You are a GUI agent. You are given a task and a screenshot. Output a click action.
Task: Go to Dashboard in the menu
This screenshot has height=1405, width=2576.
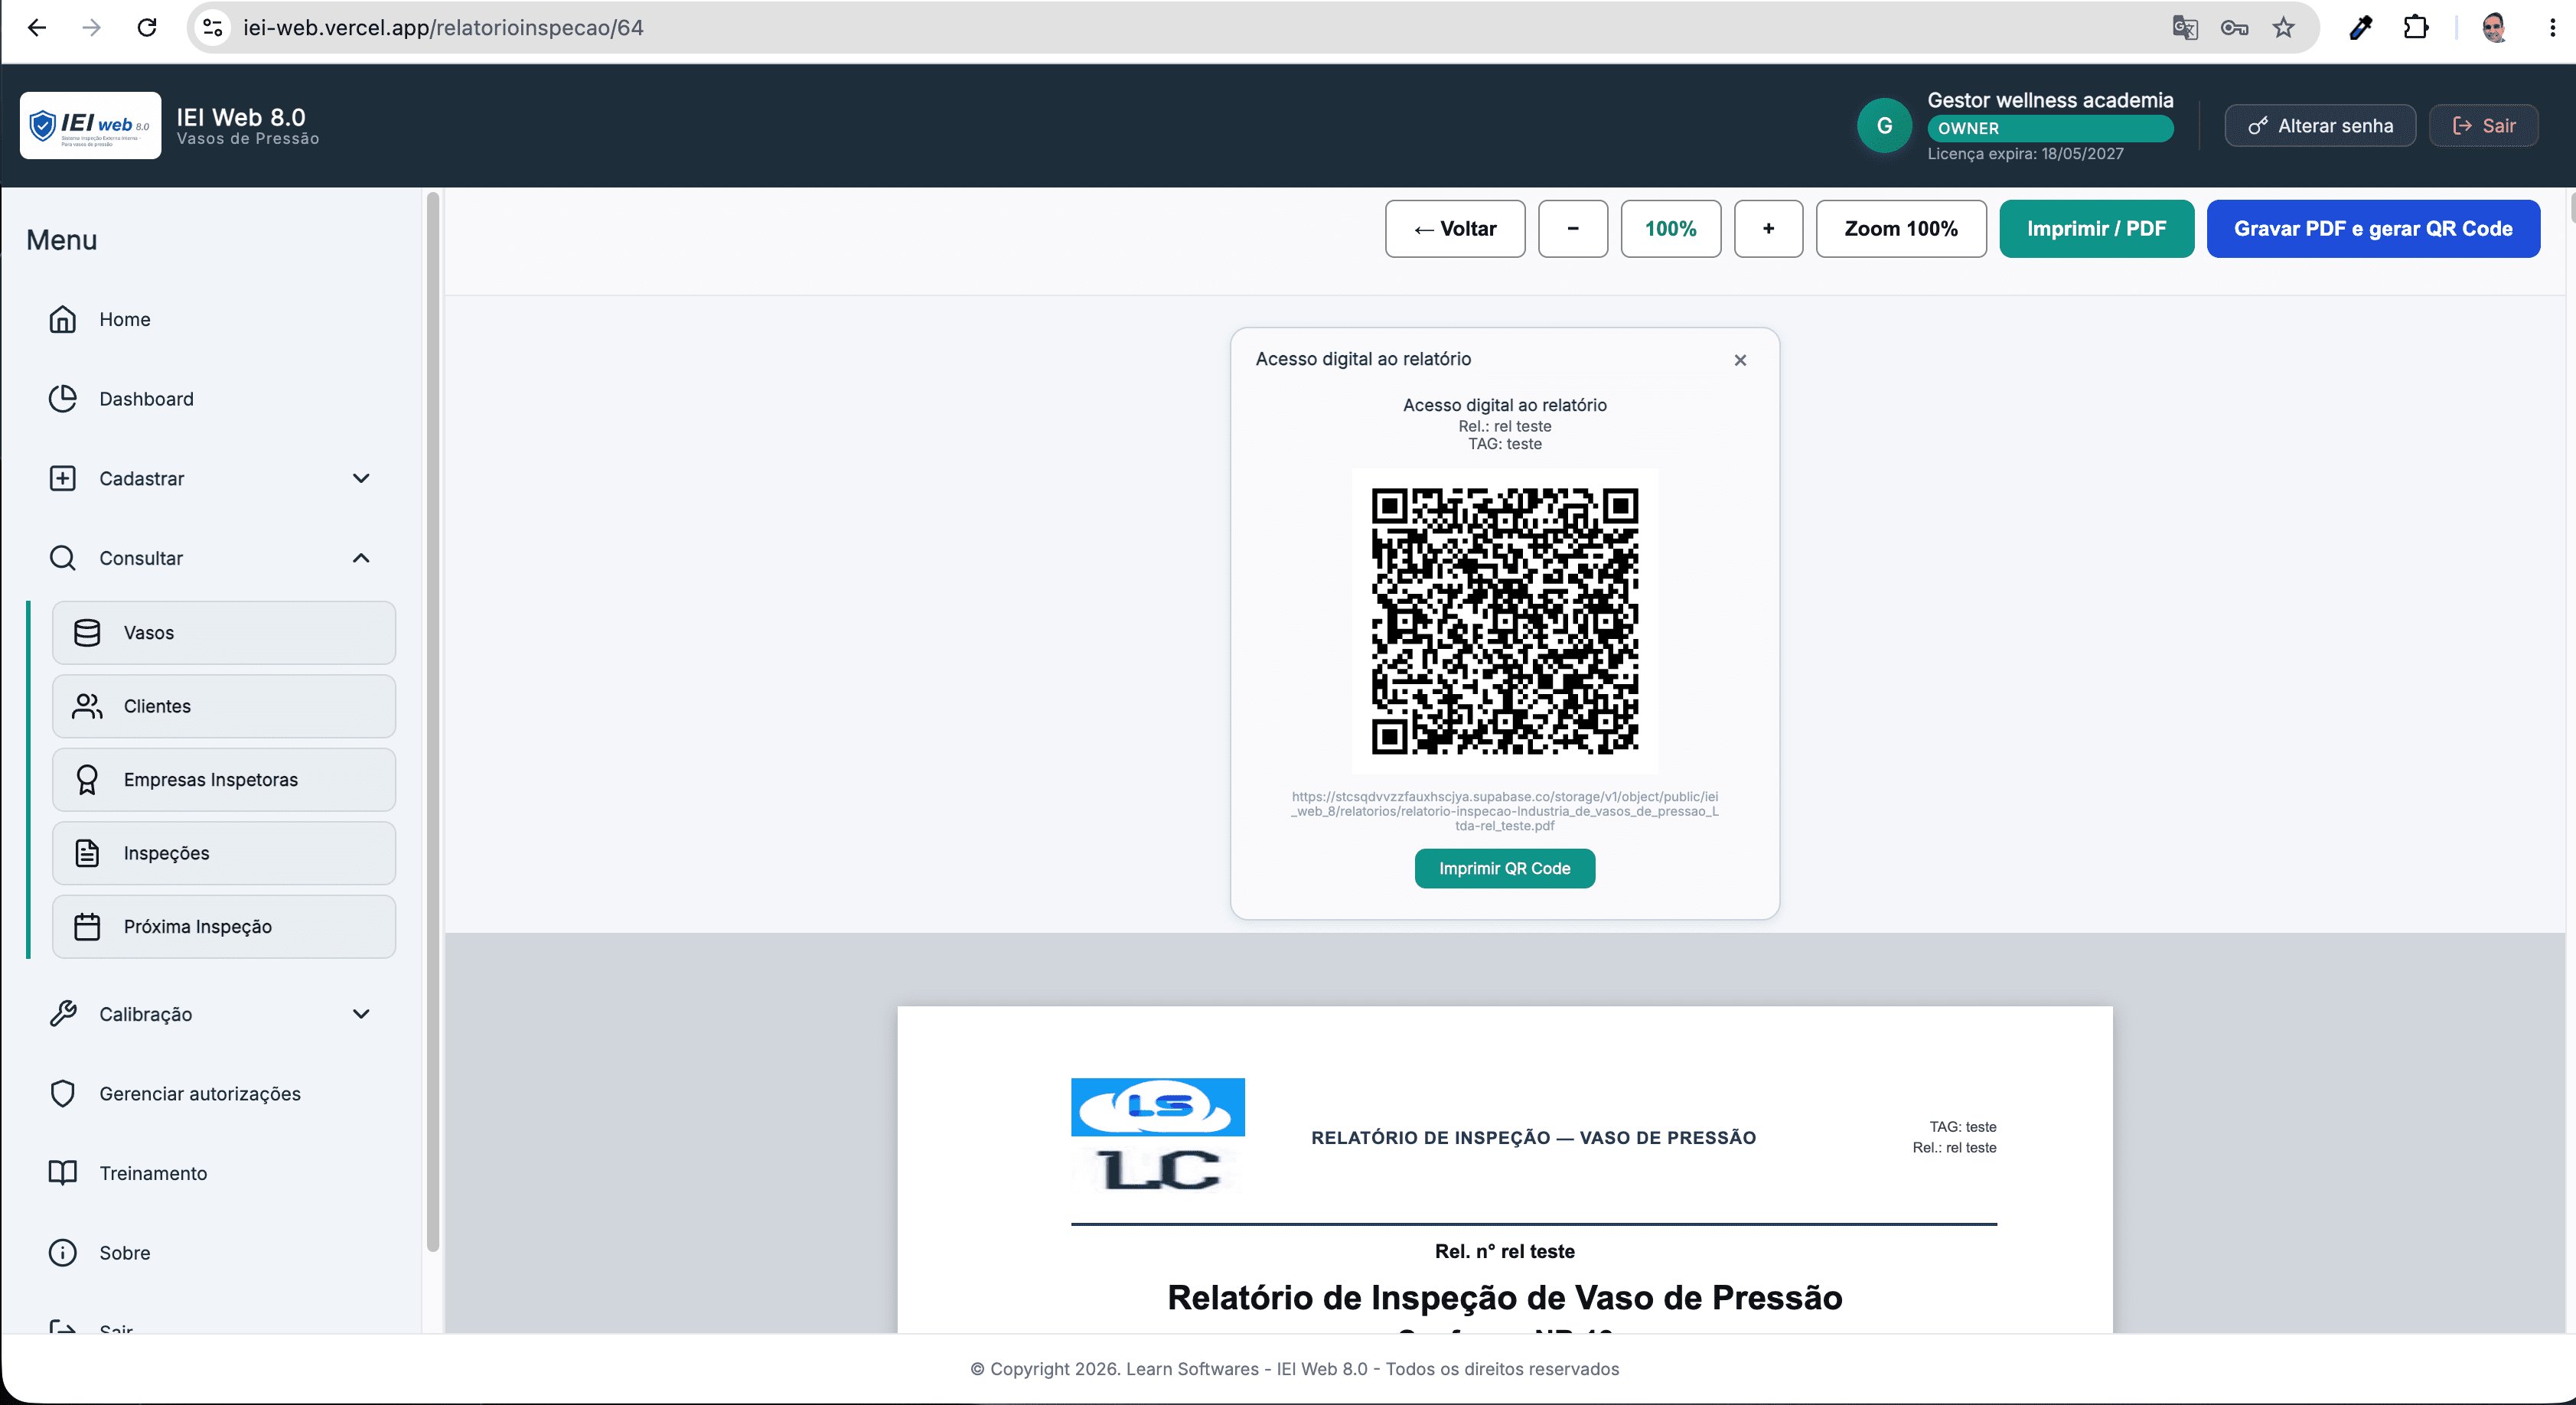(x=213, y=398)
